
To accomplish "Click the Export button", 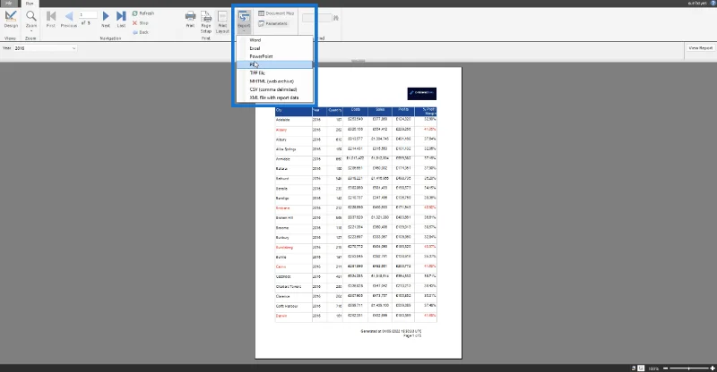I will point(244,21).
